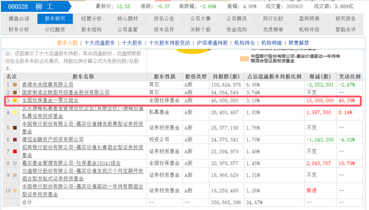Open 资本运作 tab
The width and height of the screenshot is (369, 210).
(x=164, y=30)
